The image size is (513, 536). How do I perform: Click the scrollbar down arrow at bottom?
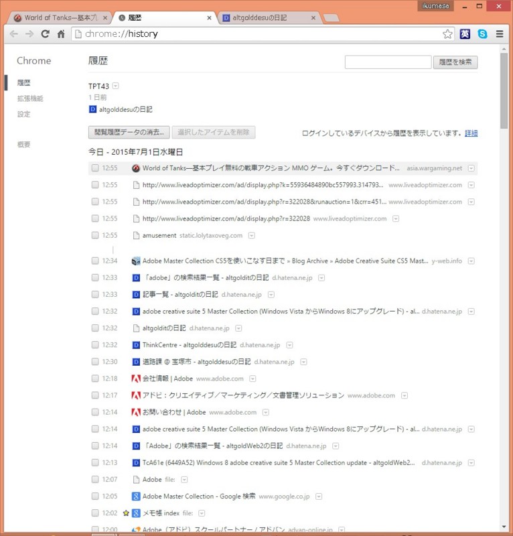[x=504, y=527]
